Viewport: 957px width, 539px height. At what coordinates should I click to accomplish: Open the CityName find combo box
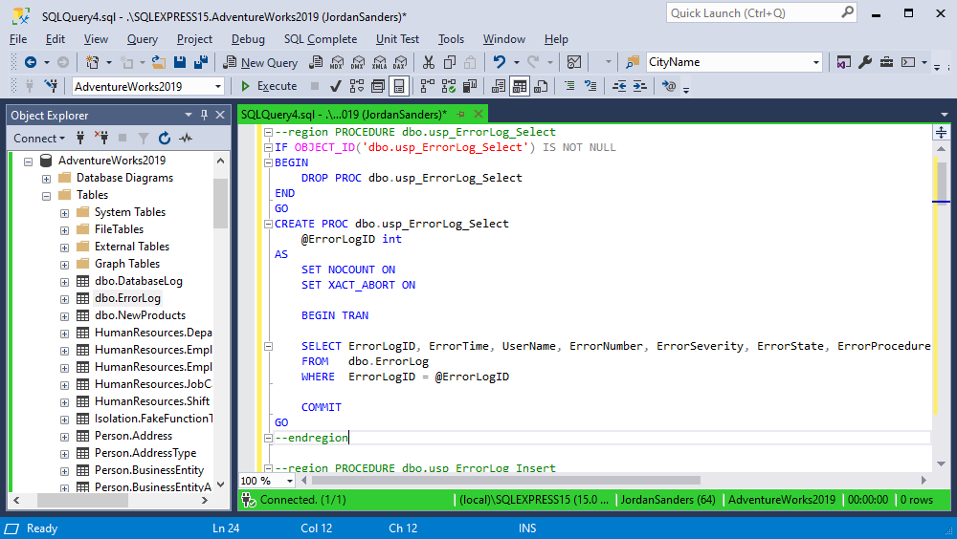click(815, 62)
